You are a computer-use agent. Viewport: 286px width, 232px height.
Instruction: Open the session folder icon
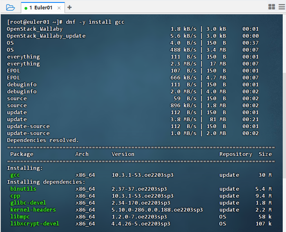10,7
